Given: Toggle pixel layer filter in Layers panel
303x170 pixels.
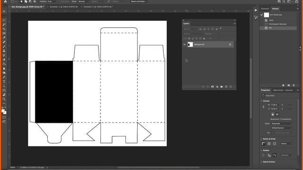Looking at the screenshot, I should coord(200,29).
